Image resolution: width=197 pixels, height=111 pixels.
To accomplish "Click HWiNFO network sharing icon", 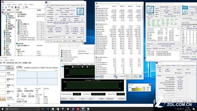I will (115, 76).
